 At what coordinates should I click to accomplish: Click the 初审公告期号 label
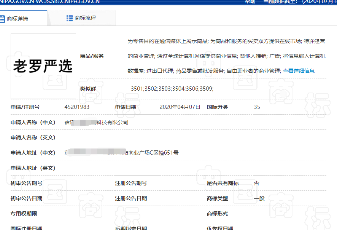click(x=27, y=183)
